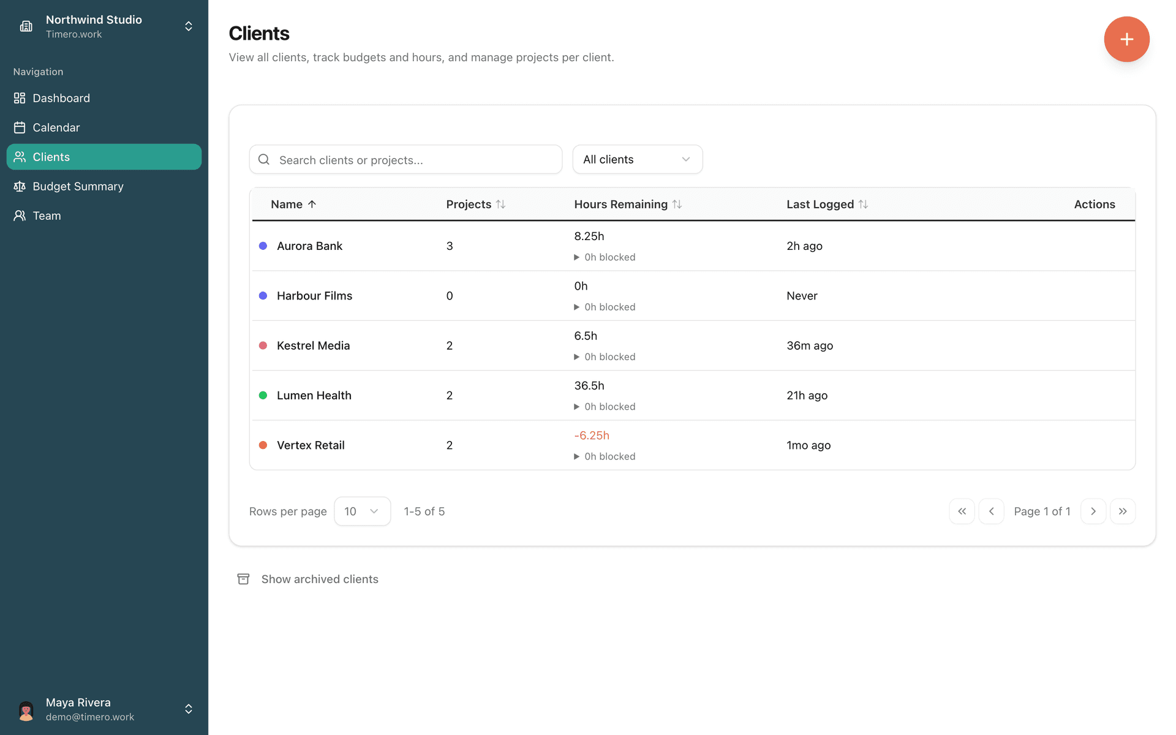Open the Aurora Bank client
This screenshot has height=735, width=1176.
click(309, 246)
